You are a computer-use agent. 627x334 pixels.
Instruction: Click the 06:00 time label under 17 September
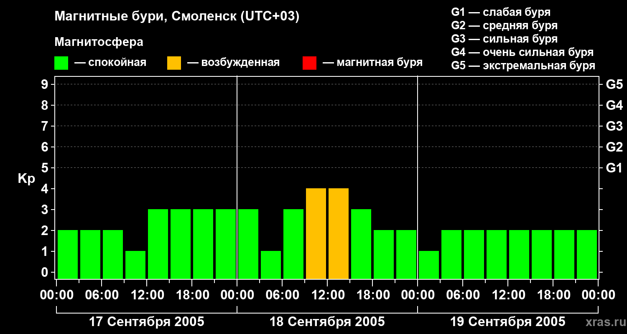click(102, 295)
